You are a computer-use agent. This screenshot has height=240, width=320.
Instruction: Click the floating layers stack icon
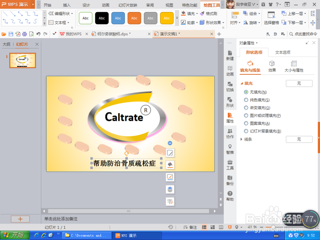click(170, 189)
